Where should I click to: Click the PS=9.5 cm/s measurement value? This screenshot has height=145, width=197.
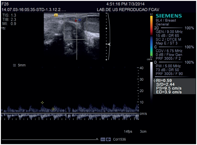(169, 88)
